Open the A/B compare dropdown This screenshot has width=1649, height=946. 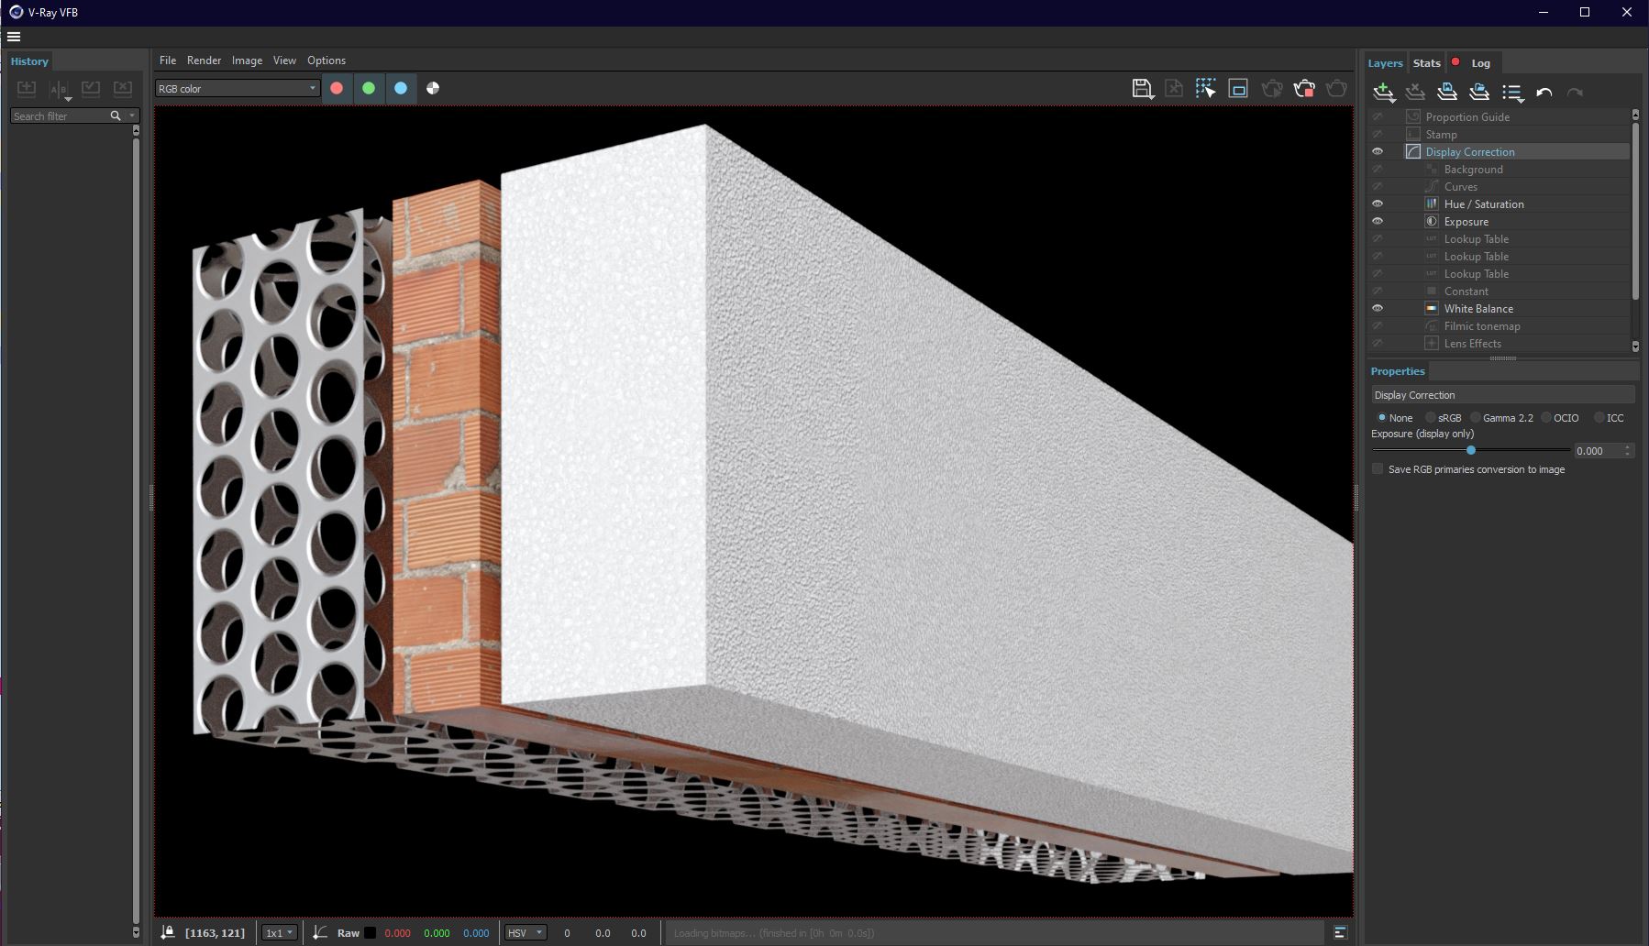tap(60, 90)
